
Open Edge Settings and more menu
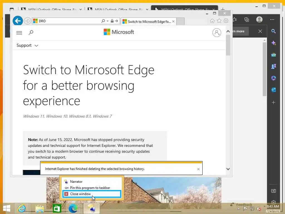click(272, 20)
